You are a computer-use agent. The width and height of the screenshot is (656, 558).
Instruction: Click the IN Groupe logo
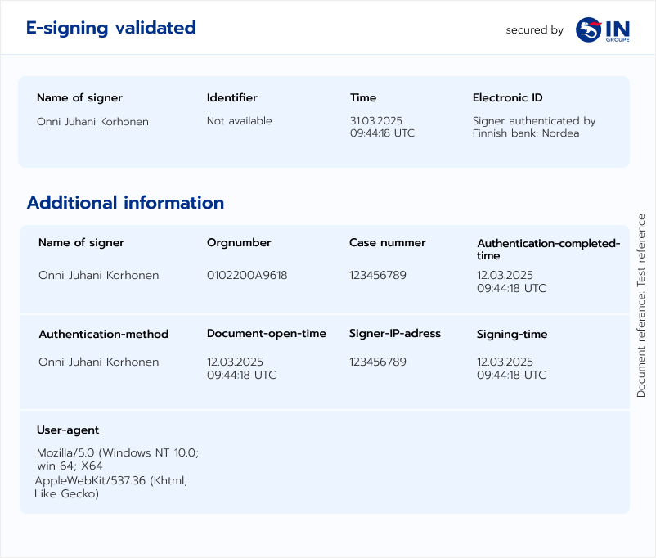[602, 30]
